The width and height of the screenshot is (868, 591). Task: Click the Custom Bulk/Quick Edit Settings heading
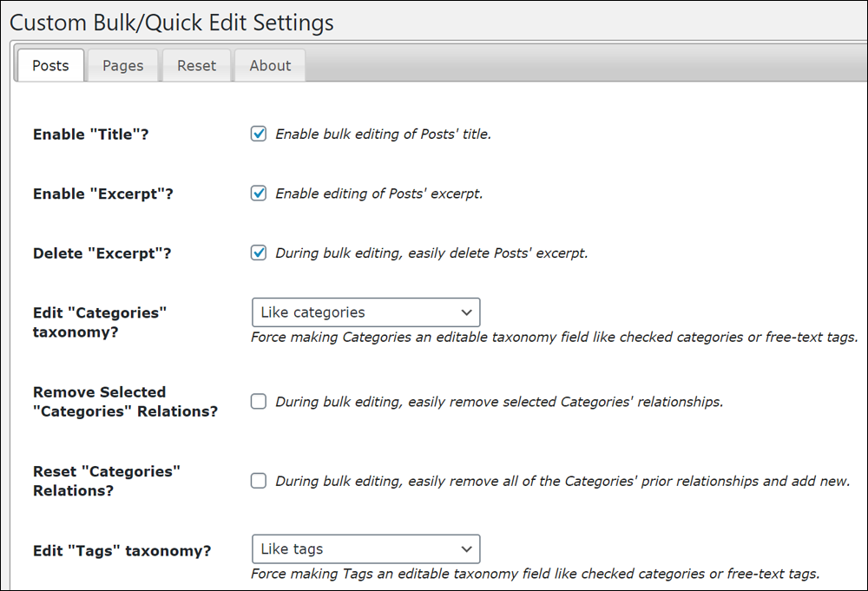[172, 23]
